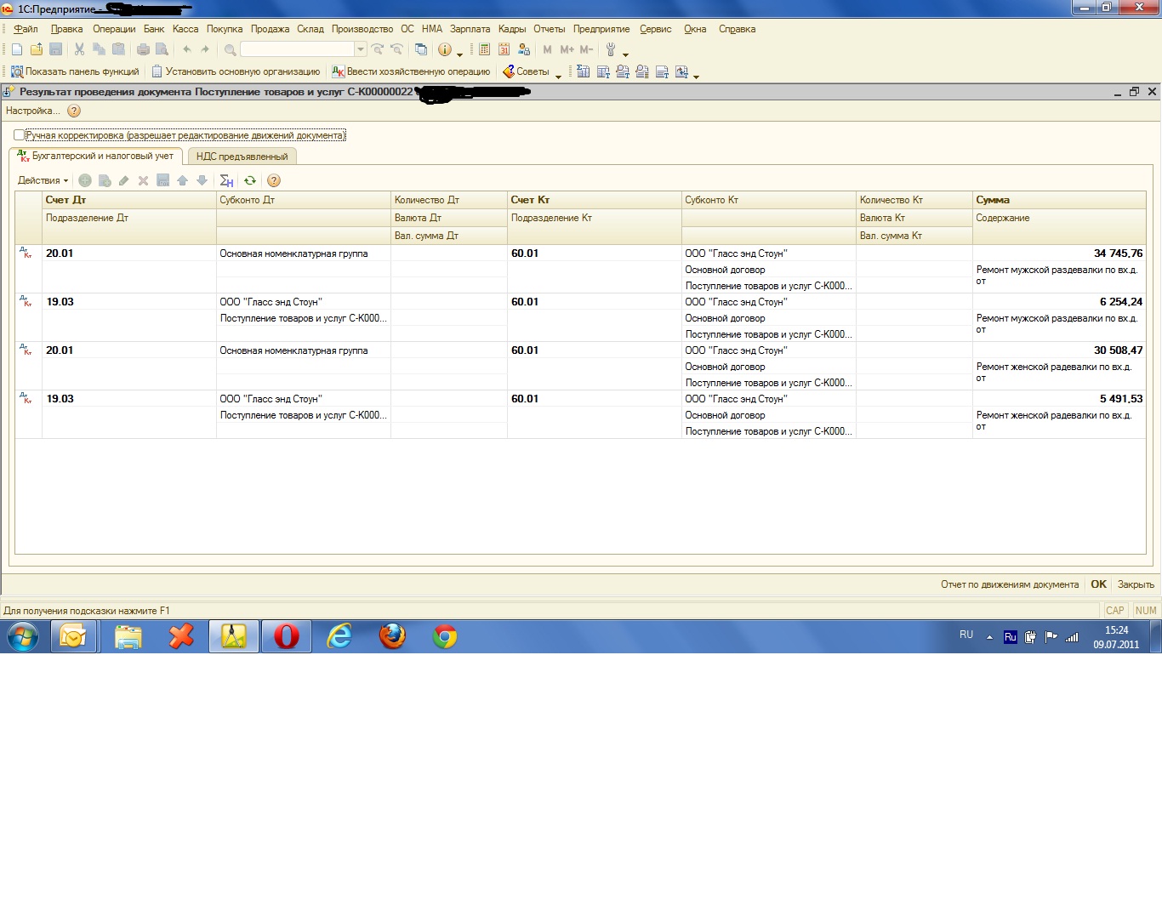Click the wrench service tools icon
Viewport: 1162px width, 900px height.
pos(611,49)
